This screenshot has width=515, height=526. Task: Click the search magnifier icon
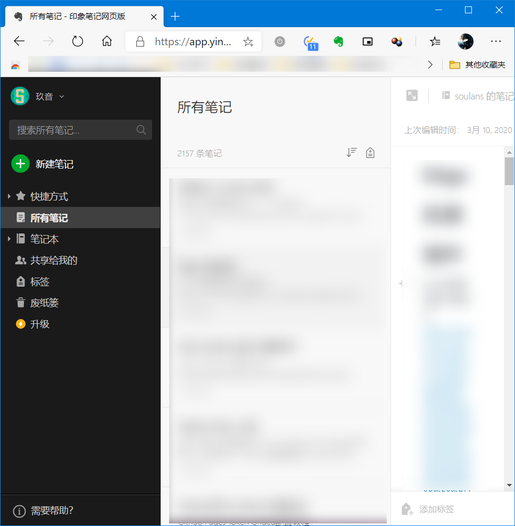(141, 130)
